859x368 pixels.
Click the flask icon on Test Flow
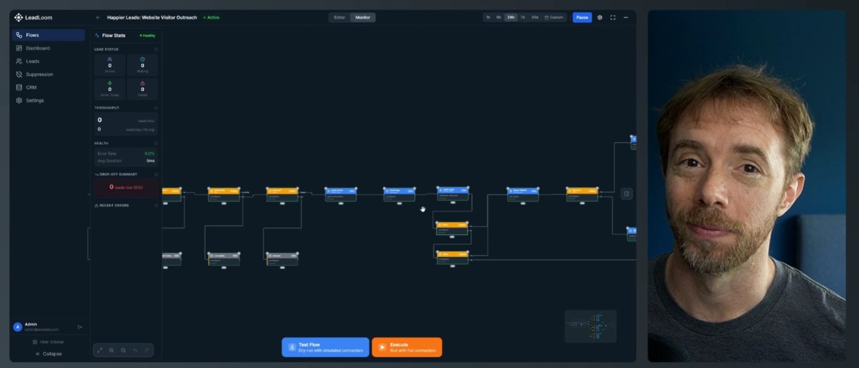point(292,347)
